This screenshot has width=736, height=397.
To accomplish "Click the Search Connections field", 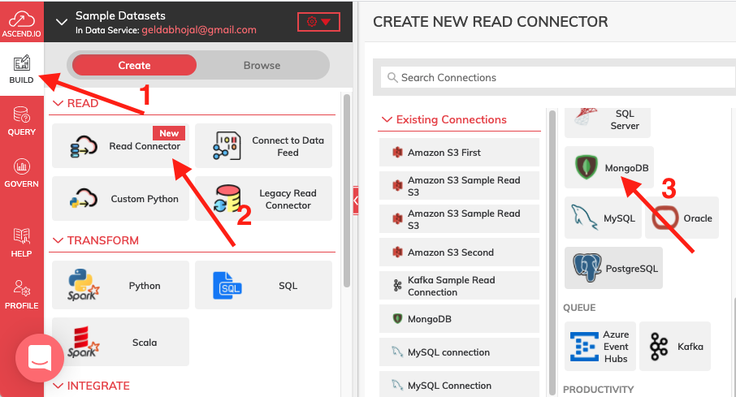I will [557, 77].
